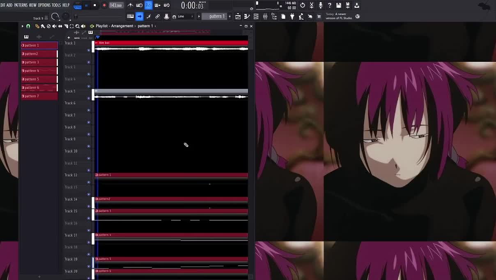Read the newer version of FL Studio notice
Image resolution: width=496 pixels, height=280 pixels.
pyautogui.click(x=339, y=16)
